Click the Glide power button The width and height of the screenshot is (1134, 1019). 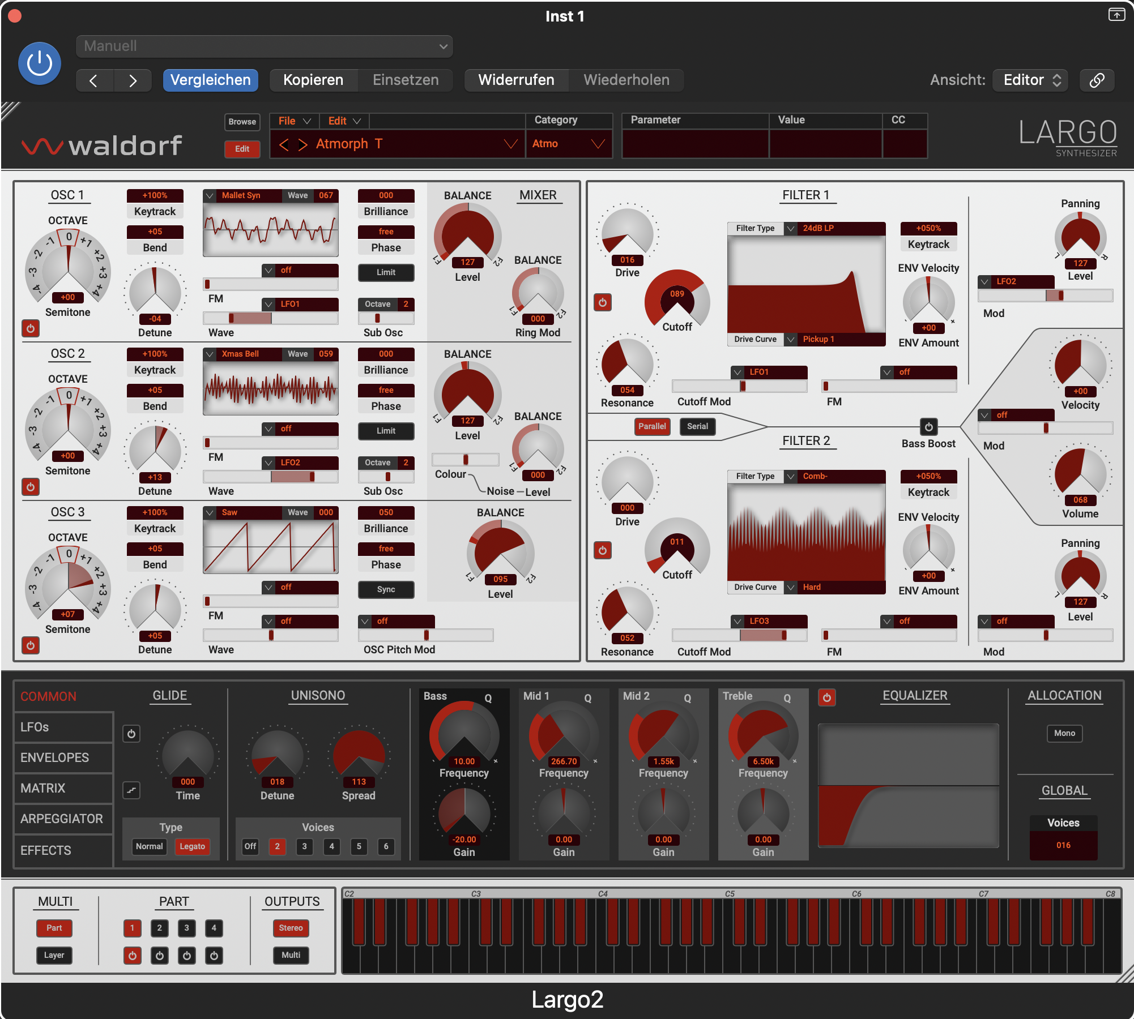pos(131,734)
